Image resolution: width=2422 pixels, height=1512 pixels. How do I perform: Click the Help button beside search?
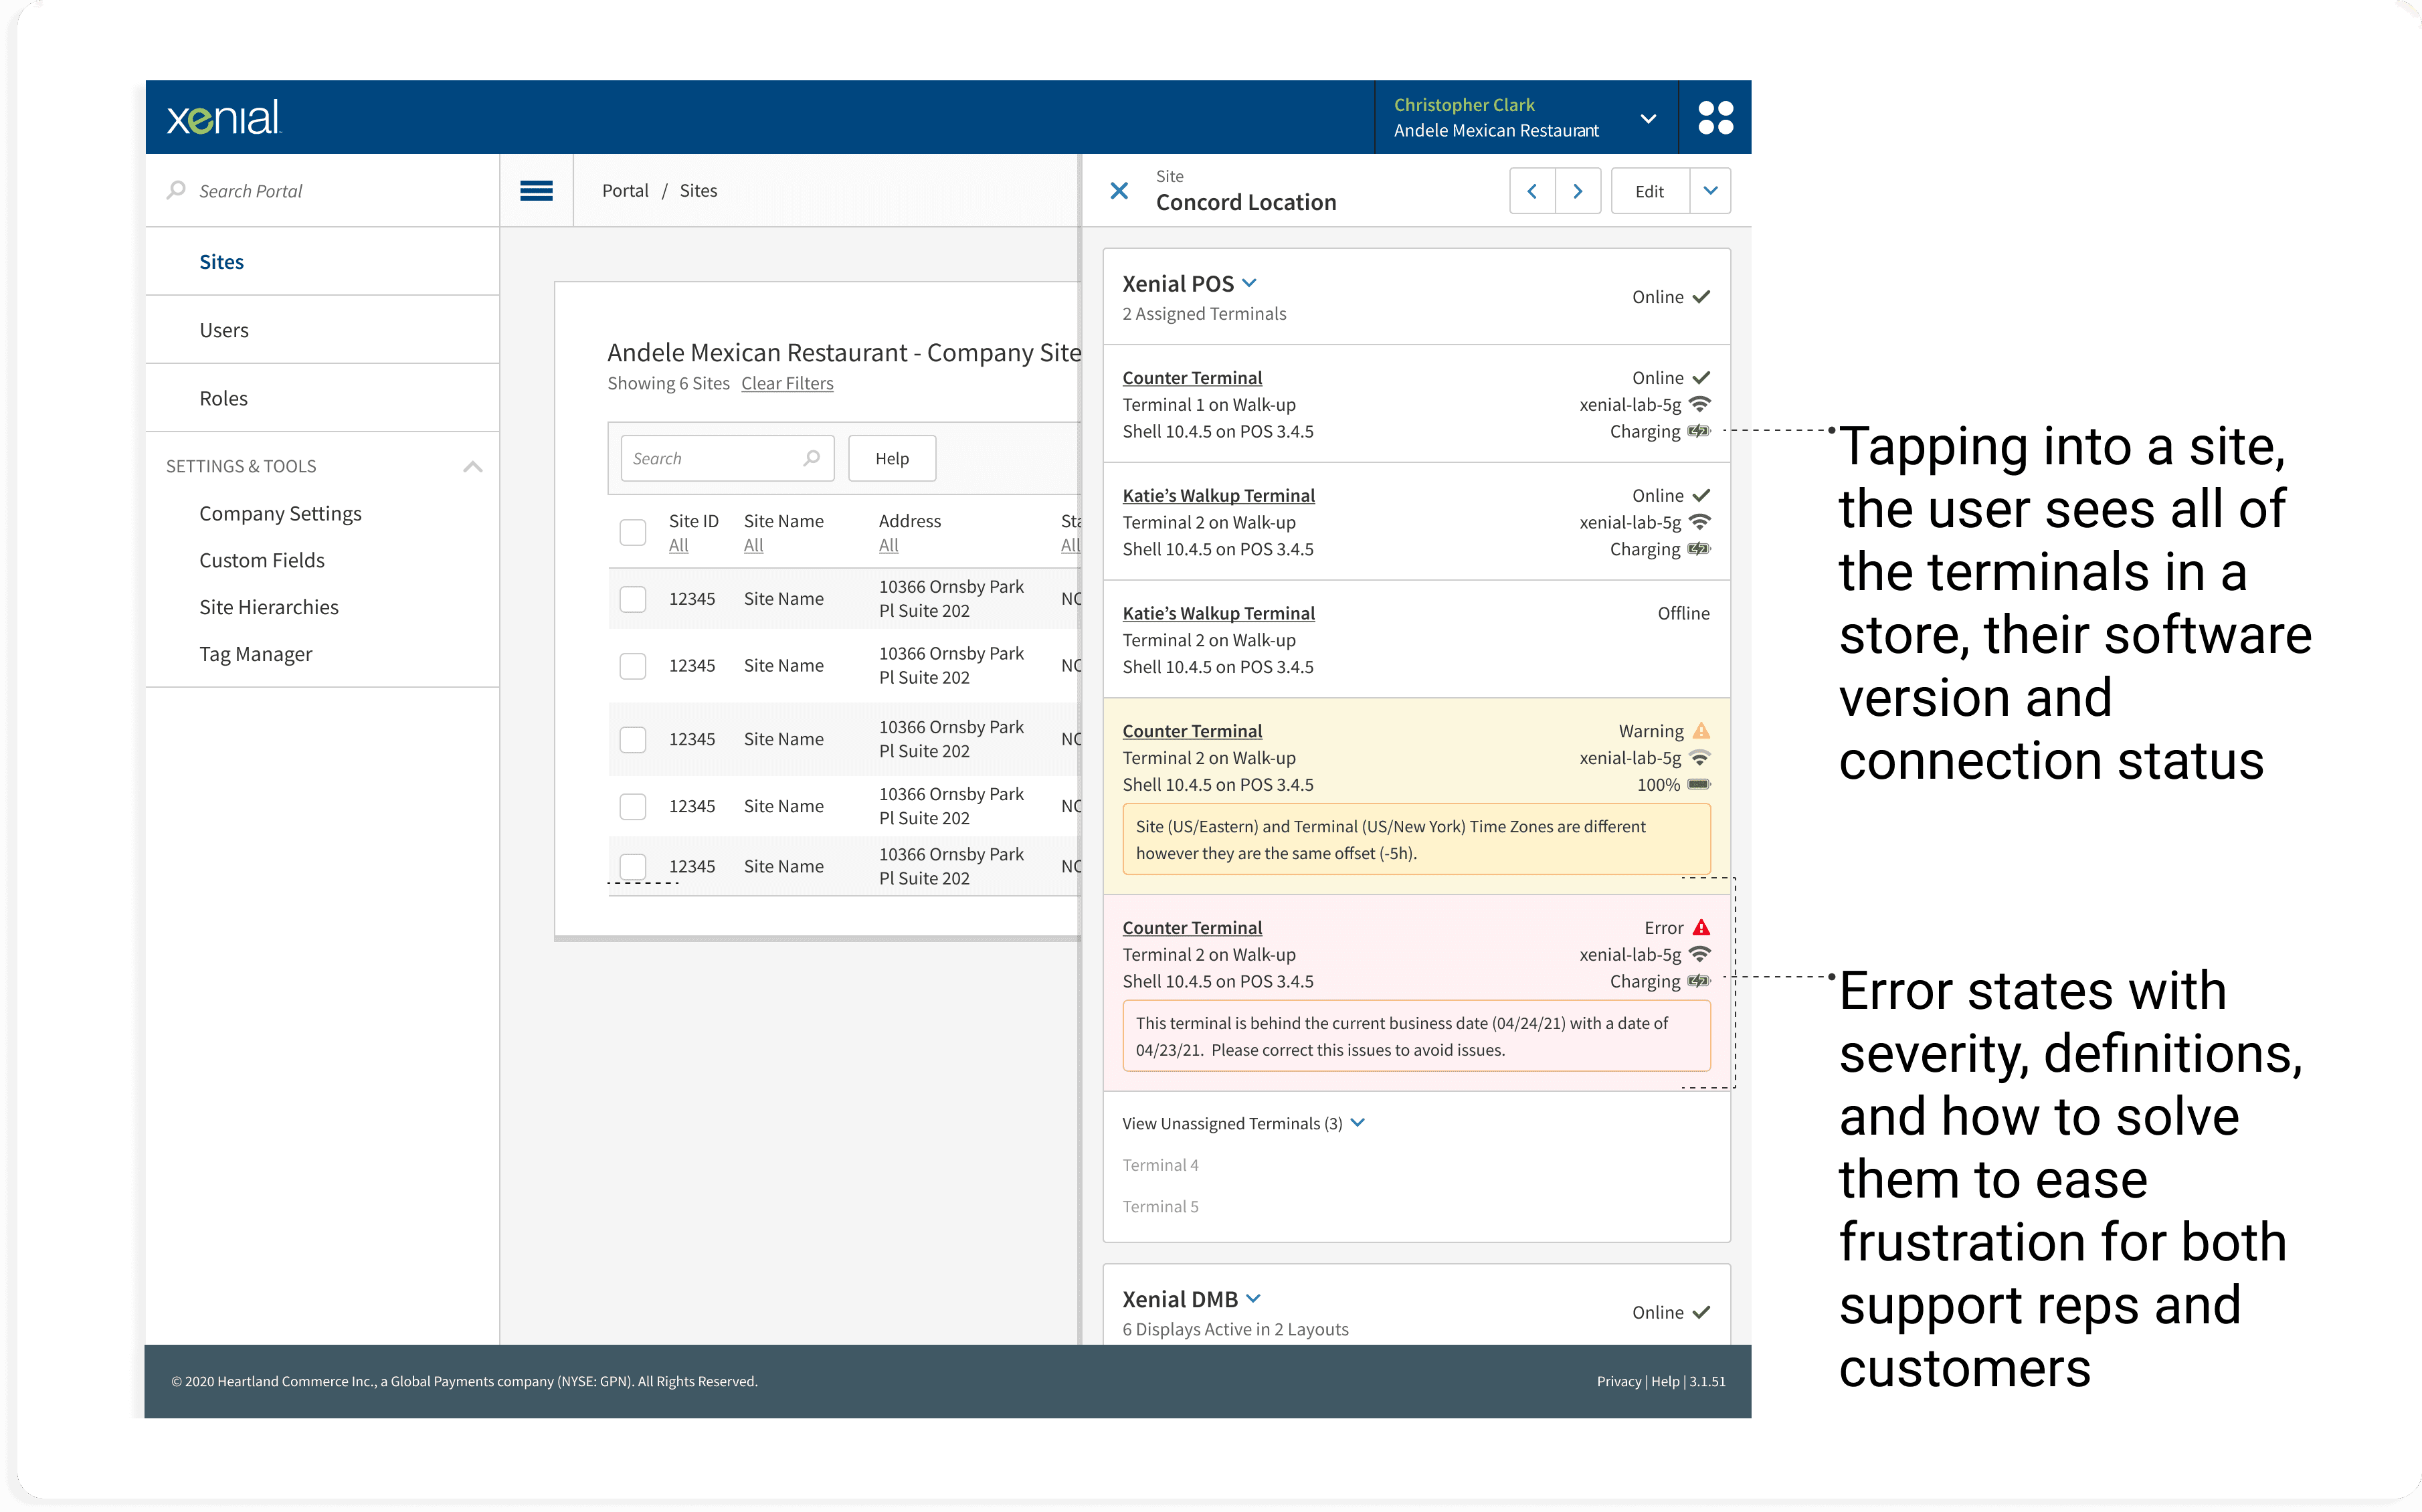pos(891,458)
